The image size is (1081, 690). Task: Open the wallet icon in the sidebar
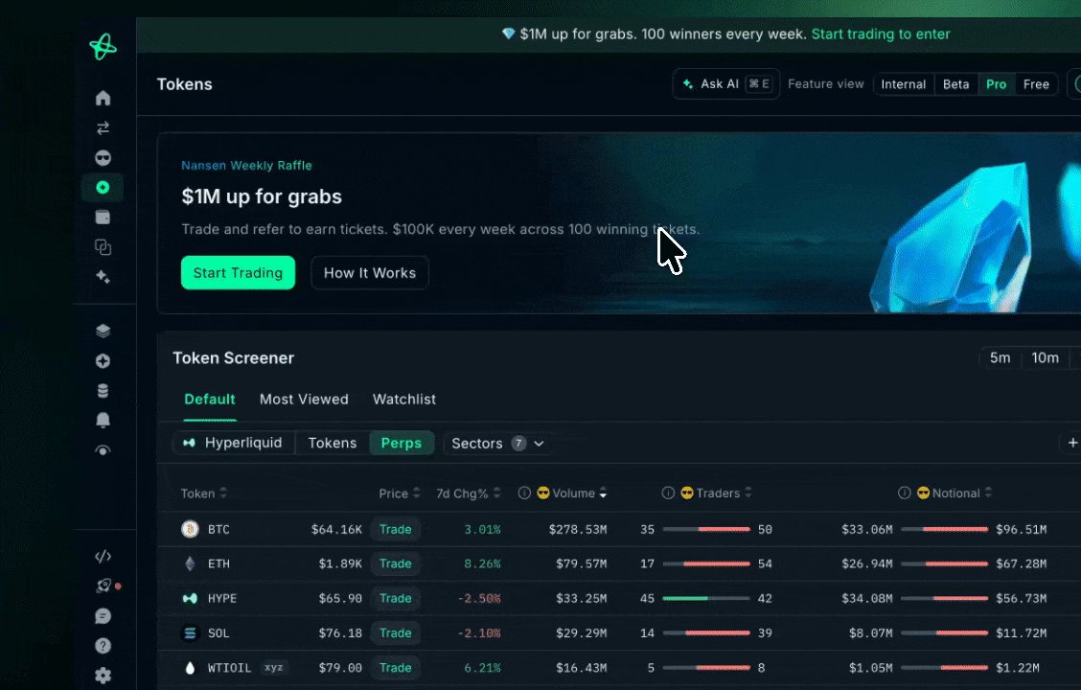tap(103, 218)
